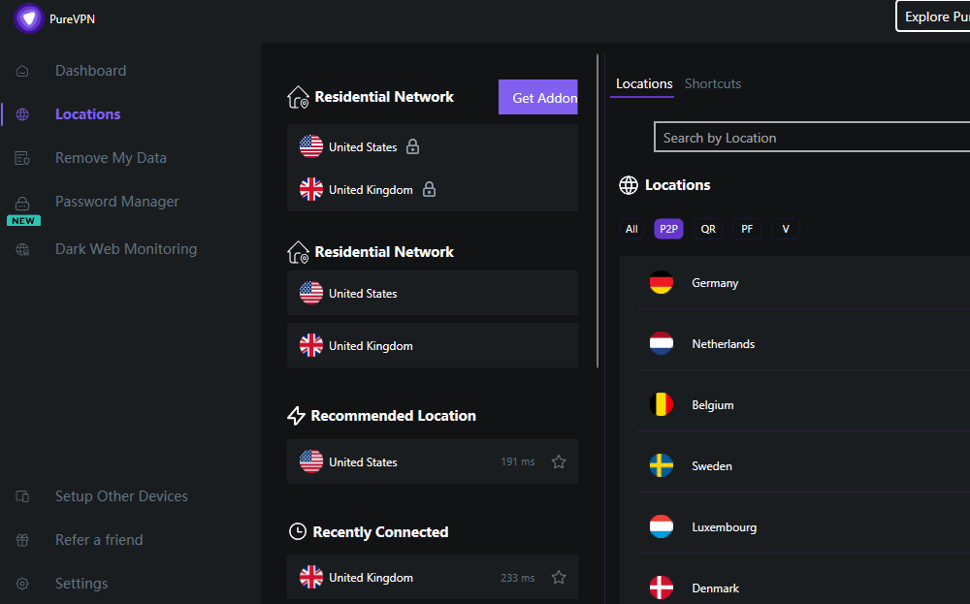The width and height of the screenshot is (970, 604).
Task: Click the PureVPN shield logo
Action: pos(28,18)
